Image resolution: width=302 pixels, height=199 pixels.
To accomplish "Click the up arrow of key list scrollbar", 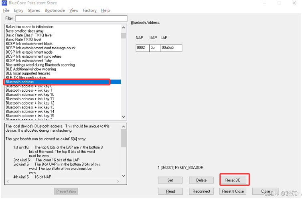I will pyautogui.click(x=124, y=28).
